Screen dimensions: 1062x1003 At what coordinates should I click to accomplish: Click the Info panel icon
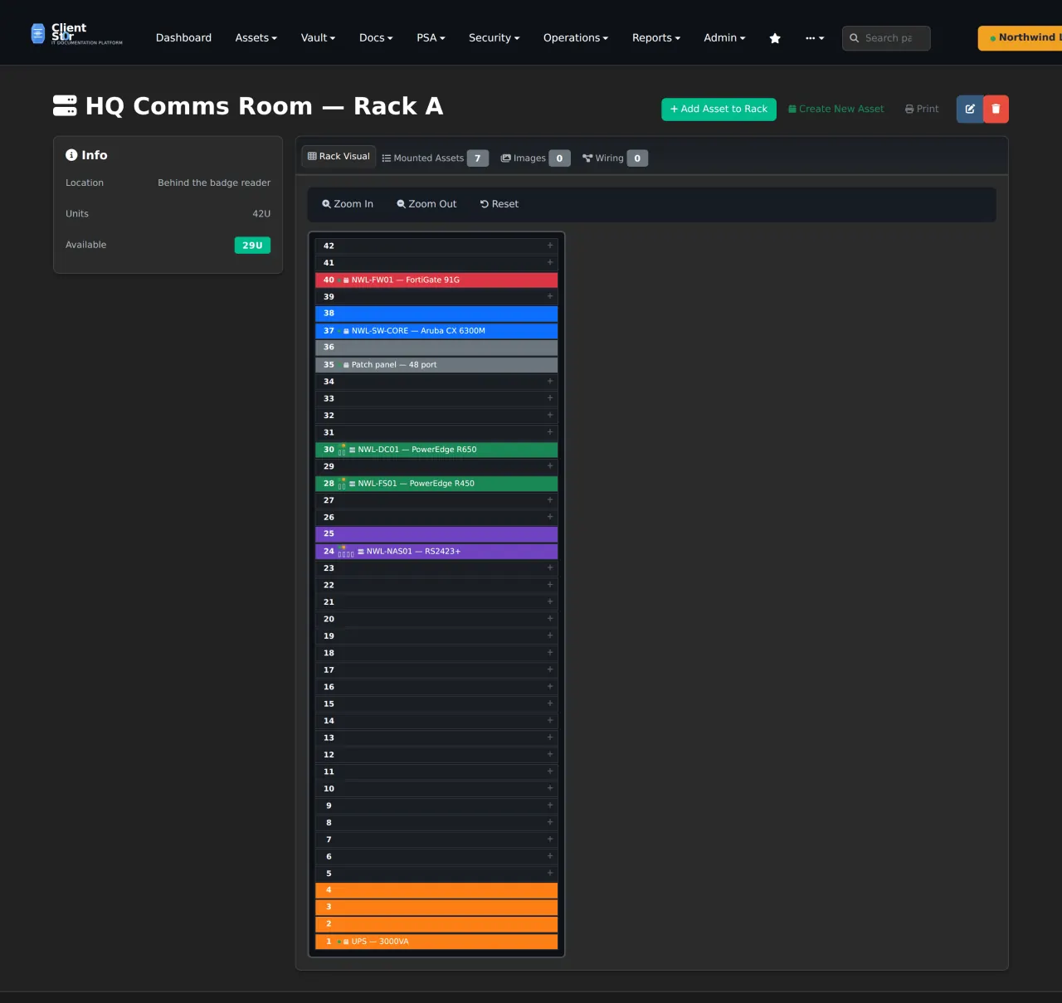[71, 155]
